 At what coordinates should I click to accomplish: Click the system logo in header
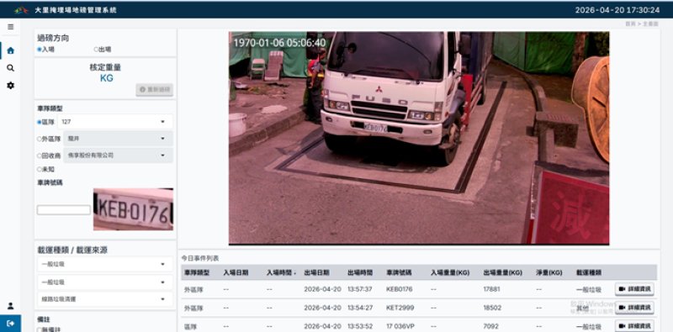[x=22, y=10]
